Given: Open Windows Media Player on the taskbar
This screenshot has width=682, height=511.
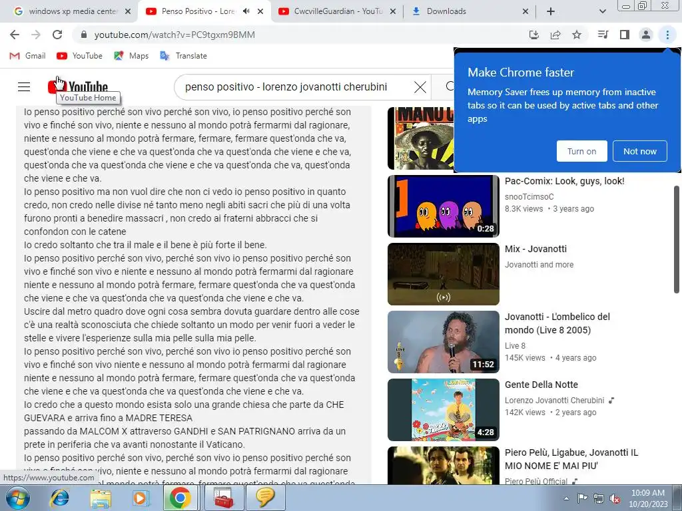Looking at the screenshot, I should pyautogui.click(x=141, y=498).
